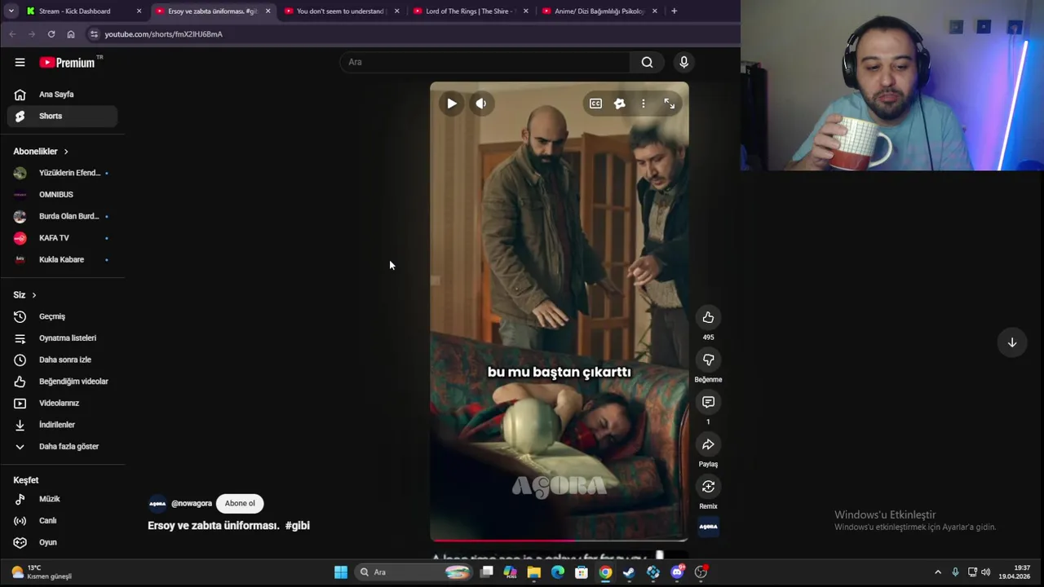Open the Yüzüklerin Efendisi subscription channel
The height and width of the screenshot is (587, 1044).
pyautogui.click(x=63, y=173)
